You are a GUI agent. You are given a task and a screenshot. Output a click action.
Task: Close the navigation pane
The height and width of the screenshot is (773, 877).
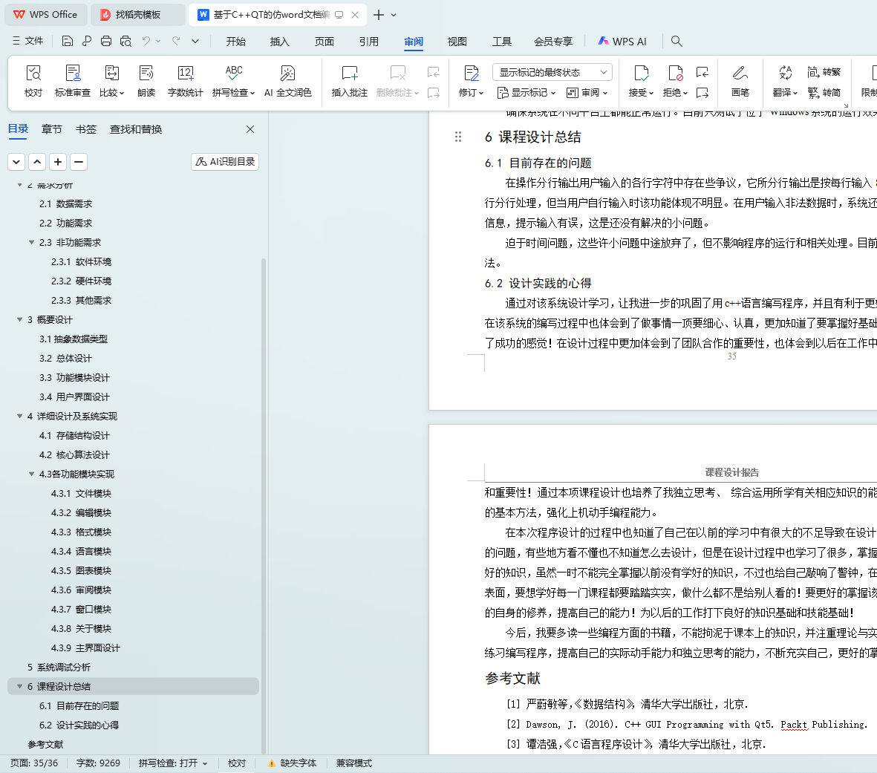click(250, 129)
